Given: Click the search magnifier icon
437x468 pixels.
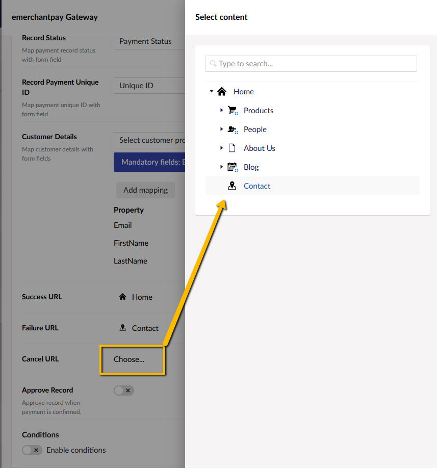Looking at the screenshot, I should point(213,64).
